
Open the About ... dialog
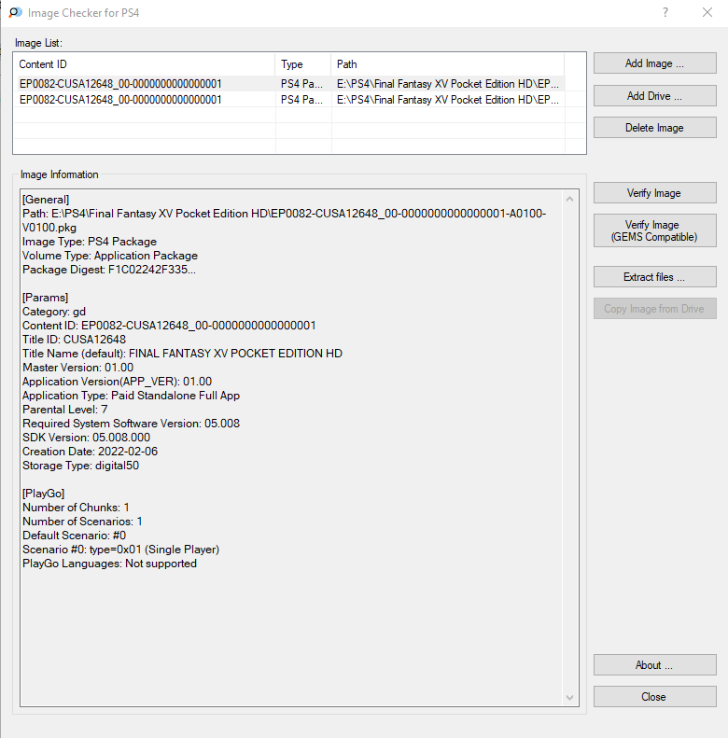(x=654, y=665)
